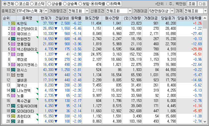Sort by 현재가 column header
This screenshot has width=209, height=126.
point(46,18)
